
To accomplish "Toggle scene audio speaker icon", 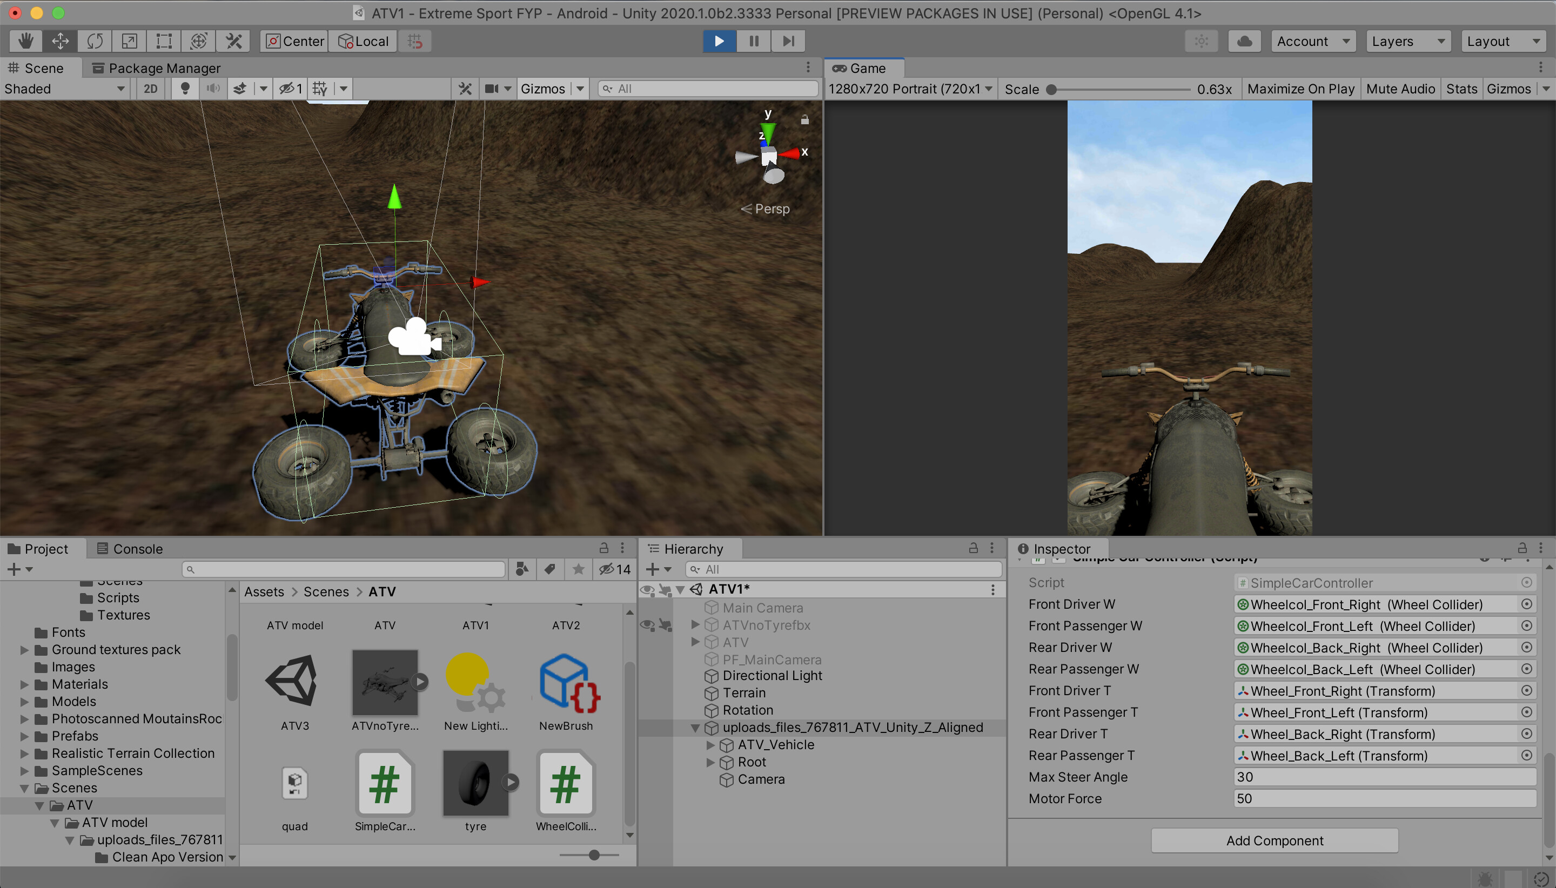I will point(213,89).
